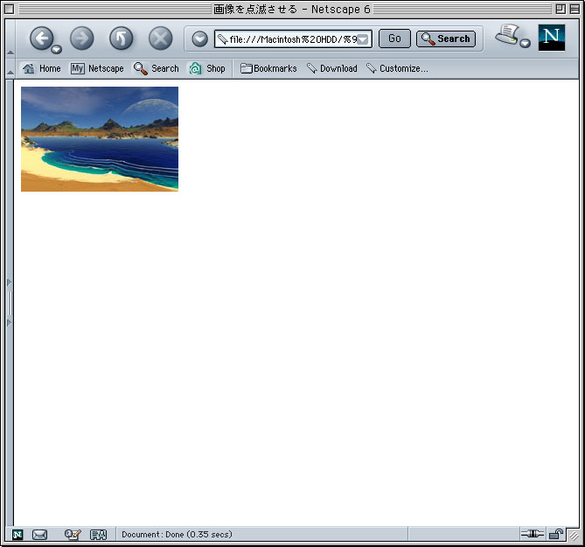Image resolution: width=585 pixels, height=547 pixels.
Task: Click the window zoom box
Action: [561, 9]
